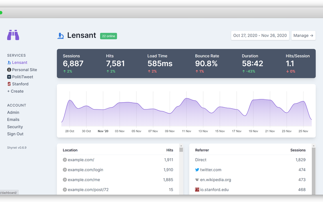The width and height of the screenshot is (323, 202).
Task: Open the example.com/login arrow icon
Action: click(65, 170)
